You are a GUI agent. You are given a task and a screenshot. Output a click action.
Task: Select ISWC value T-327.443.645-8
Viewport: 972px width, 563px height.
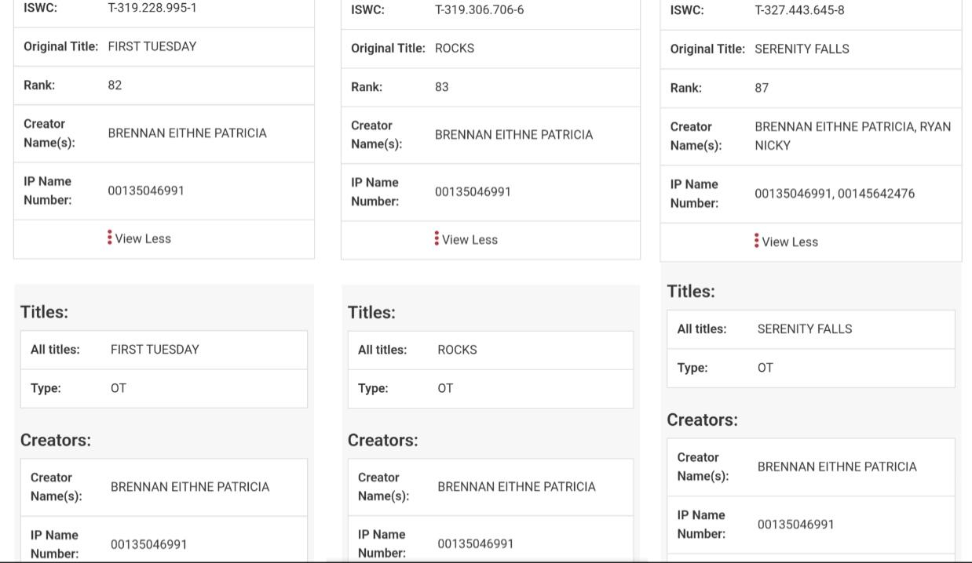coord(799,10)
